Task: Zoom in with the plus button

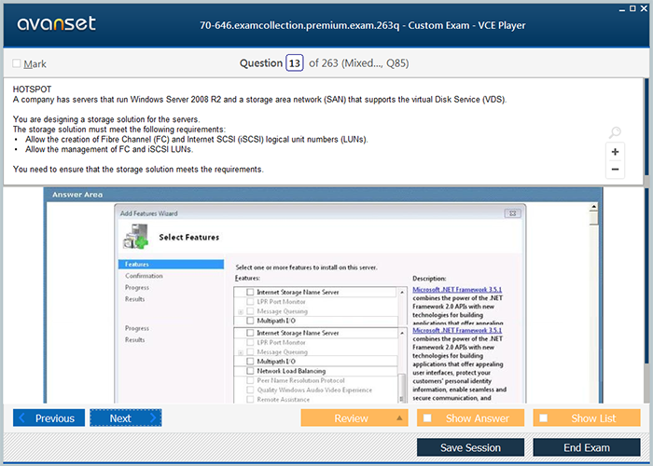Action: click(x=615, y=152)
